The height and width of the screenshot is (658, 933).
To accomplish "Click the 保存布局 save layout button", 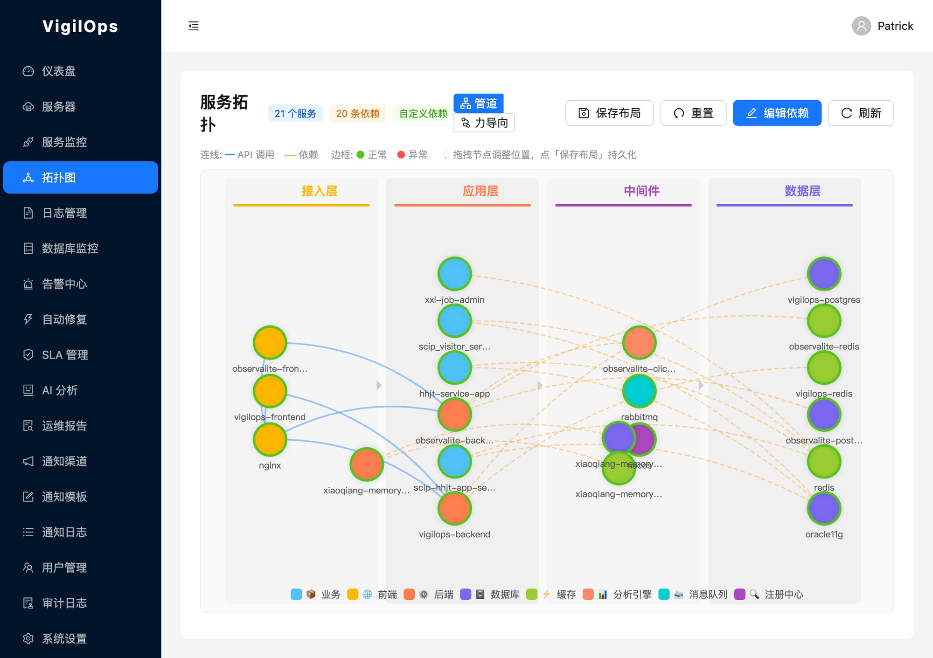I will click(x=609, y=113).
